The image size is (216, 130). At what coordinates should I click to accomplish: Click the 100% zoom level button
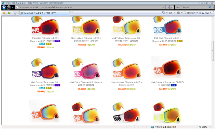click(203, 127)
